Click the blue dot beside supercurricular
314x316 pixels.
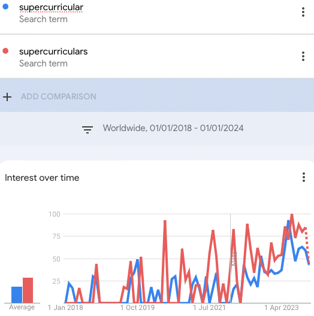(5, 7)
